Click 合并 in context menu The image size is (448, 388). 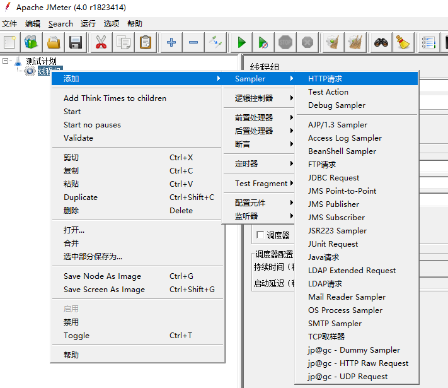click(x=137, y=244)
